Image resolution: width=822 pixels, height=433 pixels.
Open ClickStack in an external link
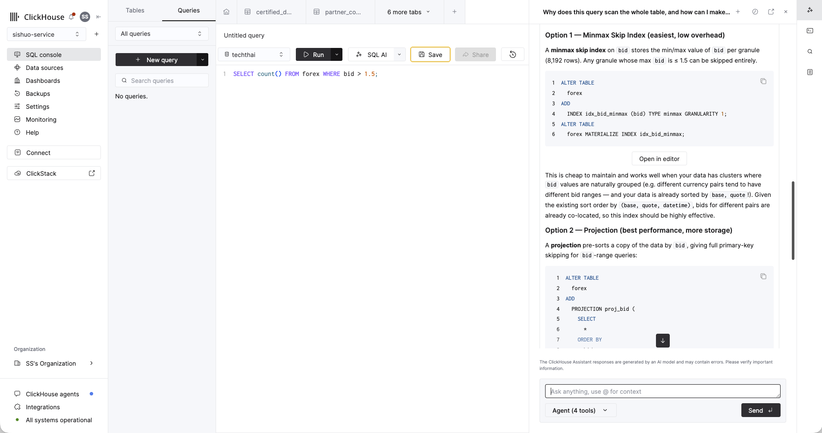(x=54, y=173)
